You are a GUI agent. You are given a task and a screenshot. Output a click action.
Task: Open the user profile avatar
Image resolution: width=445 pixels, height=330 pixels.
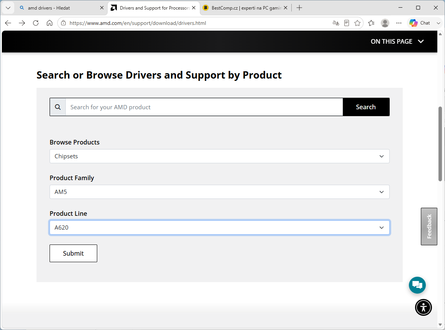point(385,23)
